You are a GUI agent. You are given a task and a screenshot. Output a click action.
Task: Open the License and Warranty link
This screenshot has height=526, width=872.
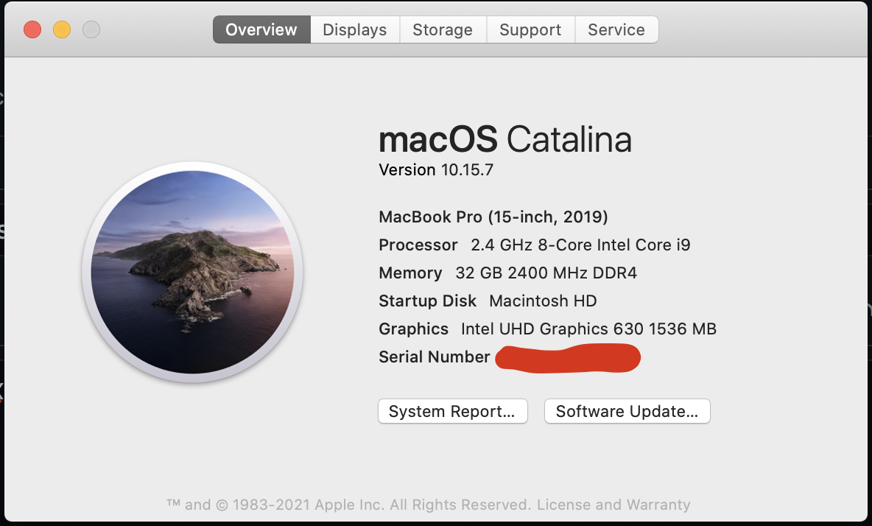(613, 505)
